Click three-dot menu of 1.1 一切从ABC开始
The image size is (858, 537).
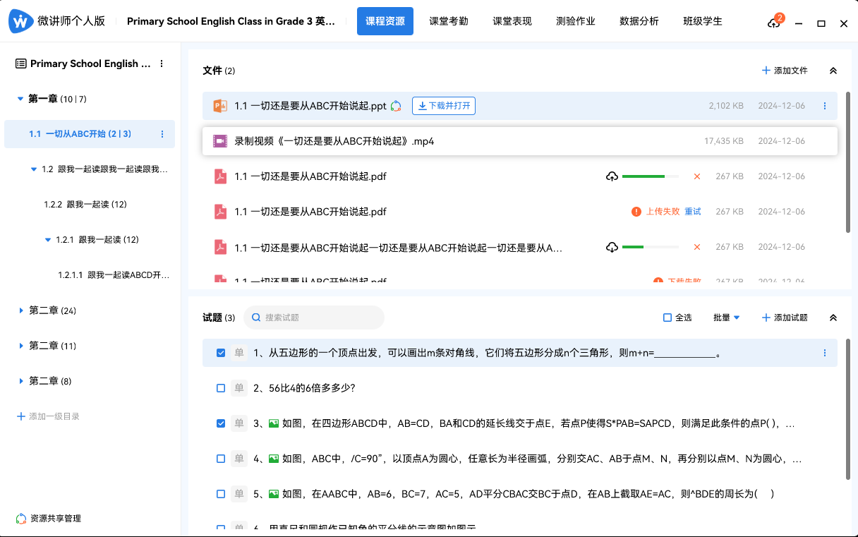pyautogui.click(x=162, y=134)
